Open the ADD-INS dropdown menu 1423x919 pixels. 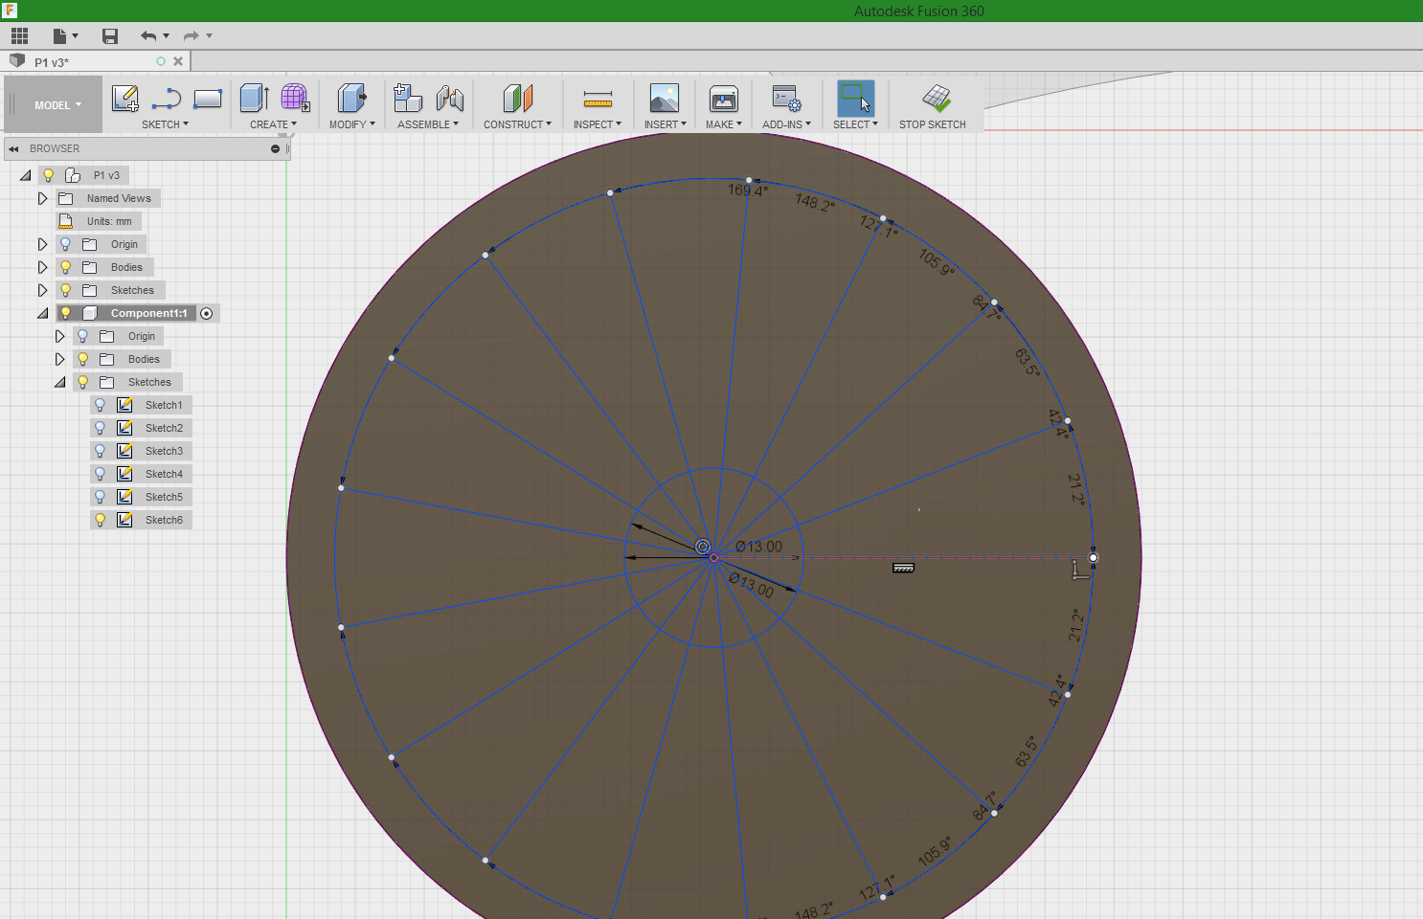(786, 124)
